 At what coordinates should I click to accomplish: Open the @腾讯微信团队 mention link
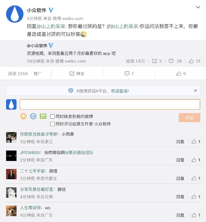click(x=79, y=153)
